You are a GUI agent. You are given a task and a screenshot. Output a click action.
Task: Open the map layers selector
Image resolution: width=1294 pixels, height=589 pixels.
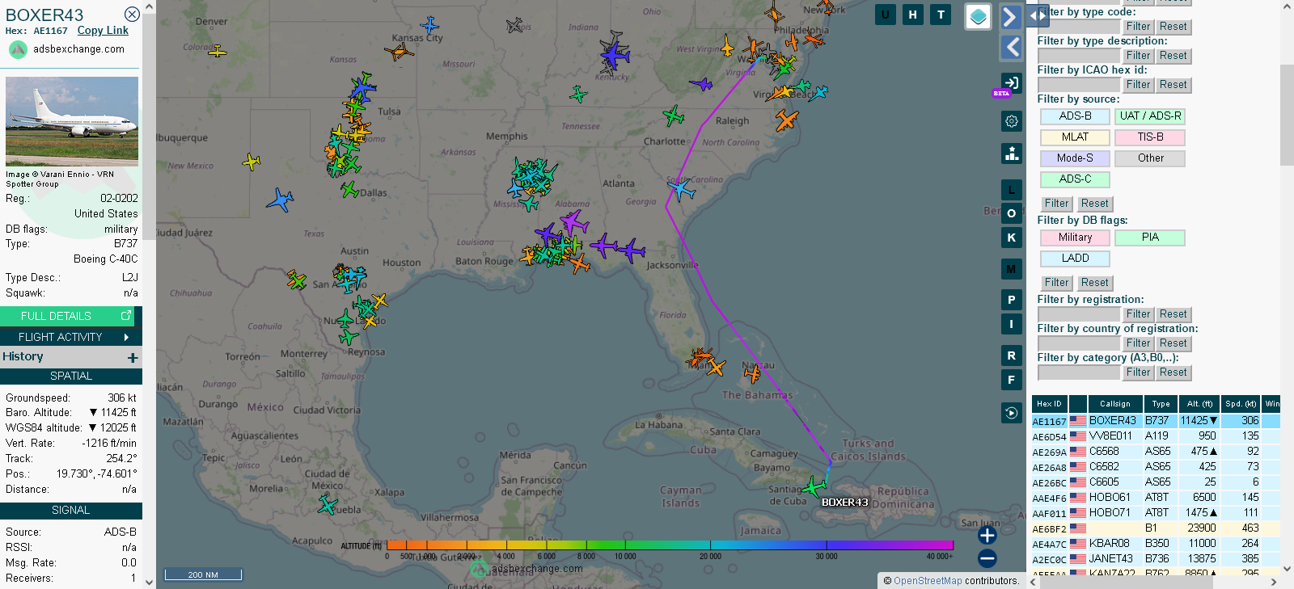coord(979,16)
